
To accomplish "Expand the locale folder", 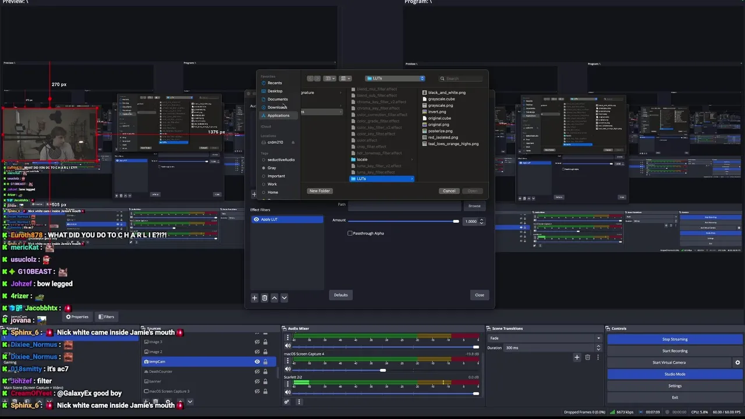I will coord(411,159).
